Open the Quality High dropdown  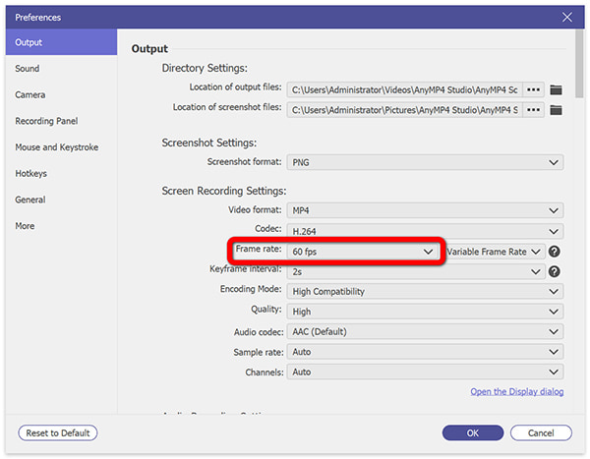point(425,312)
